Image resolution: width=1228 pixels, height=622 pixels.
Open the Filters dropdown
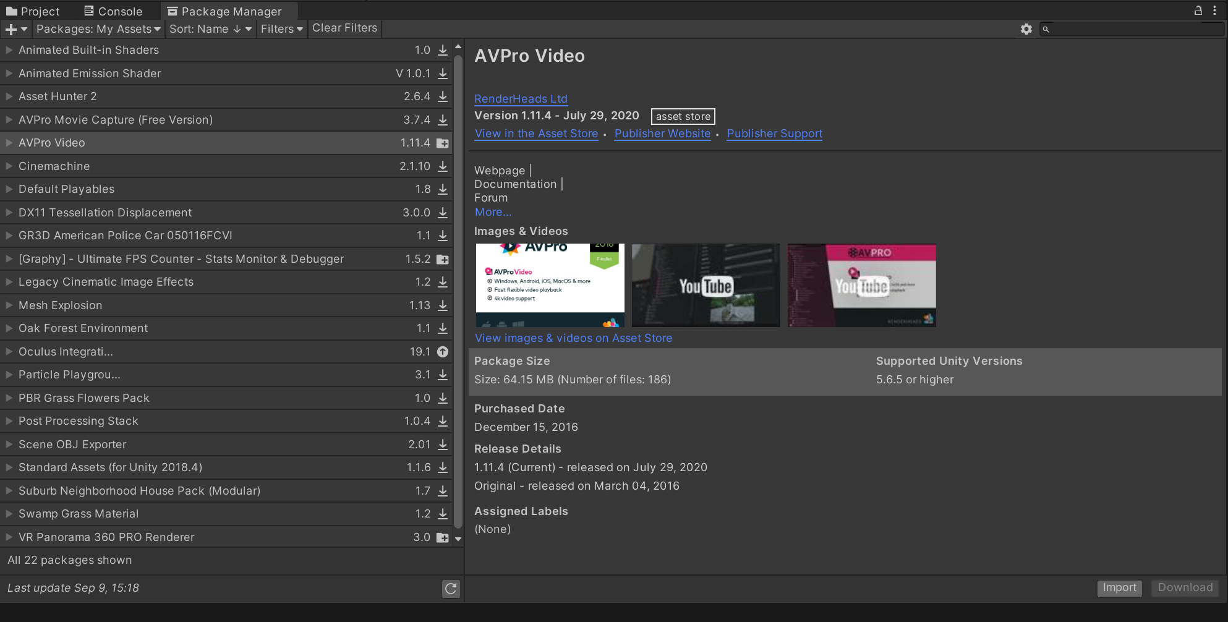pos(281,29)
